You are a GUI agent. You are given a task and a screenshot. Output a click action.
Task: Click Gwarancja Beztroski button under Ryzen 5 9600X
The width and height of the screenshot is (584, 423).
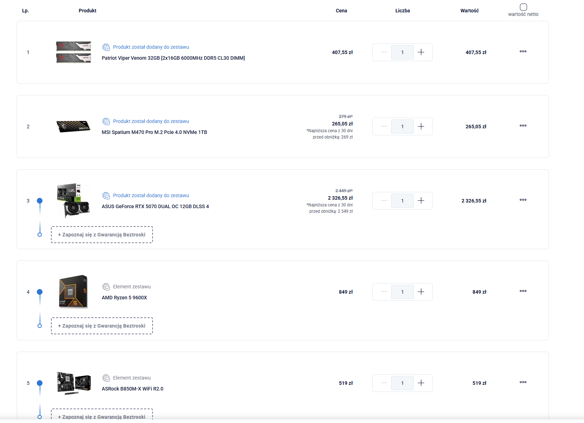click(102, 326)
